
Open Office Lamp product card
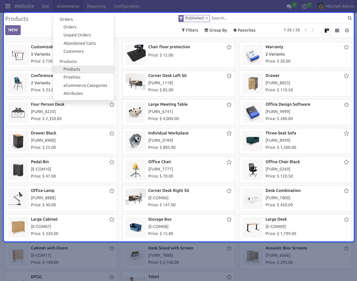click(61, 198)
